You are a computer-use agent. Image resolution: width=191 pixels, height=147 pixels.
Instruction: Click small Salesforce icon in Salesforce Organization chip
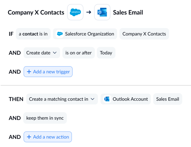(60, 34)
